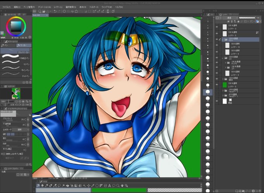
Task: Select the Figure ellipse tool
Action: pyautogui.click(x=97, y=186)
